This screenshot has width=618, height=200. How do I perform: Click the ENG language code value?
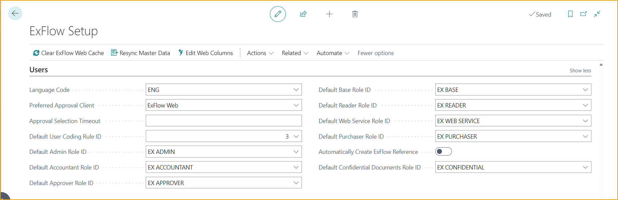[x=153, y=90]
